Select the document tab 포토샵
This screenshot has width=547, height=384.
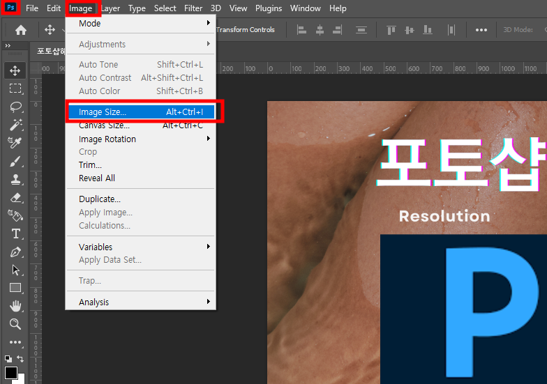pos(51,52)
